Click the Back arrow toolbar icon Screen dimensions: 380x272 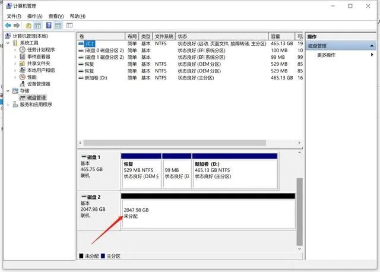[8, 25]
